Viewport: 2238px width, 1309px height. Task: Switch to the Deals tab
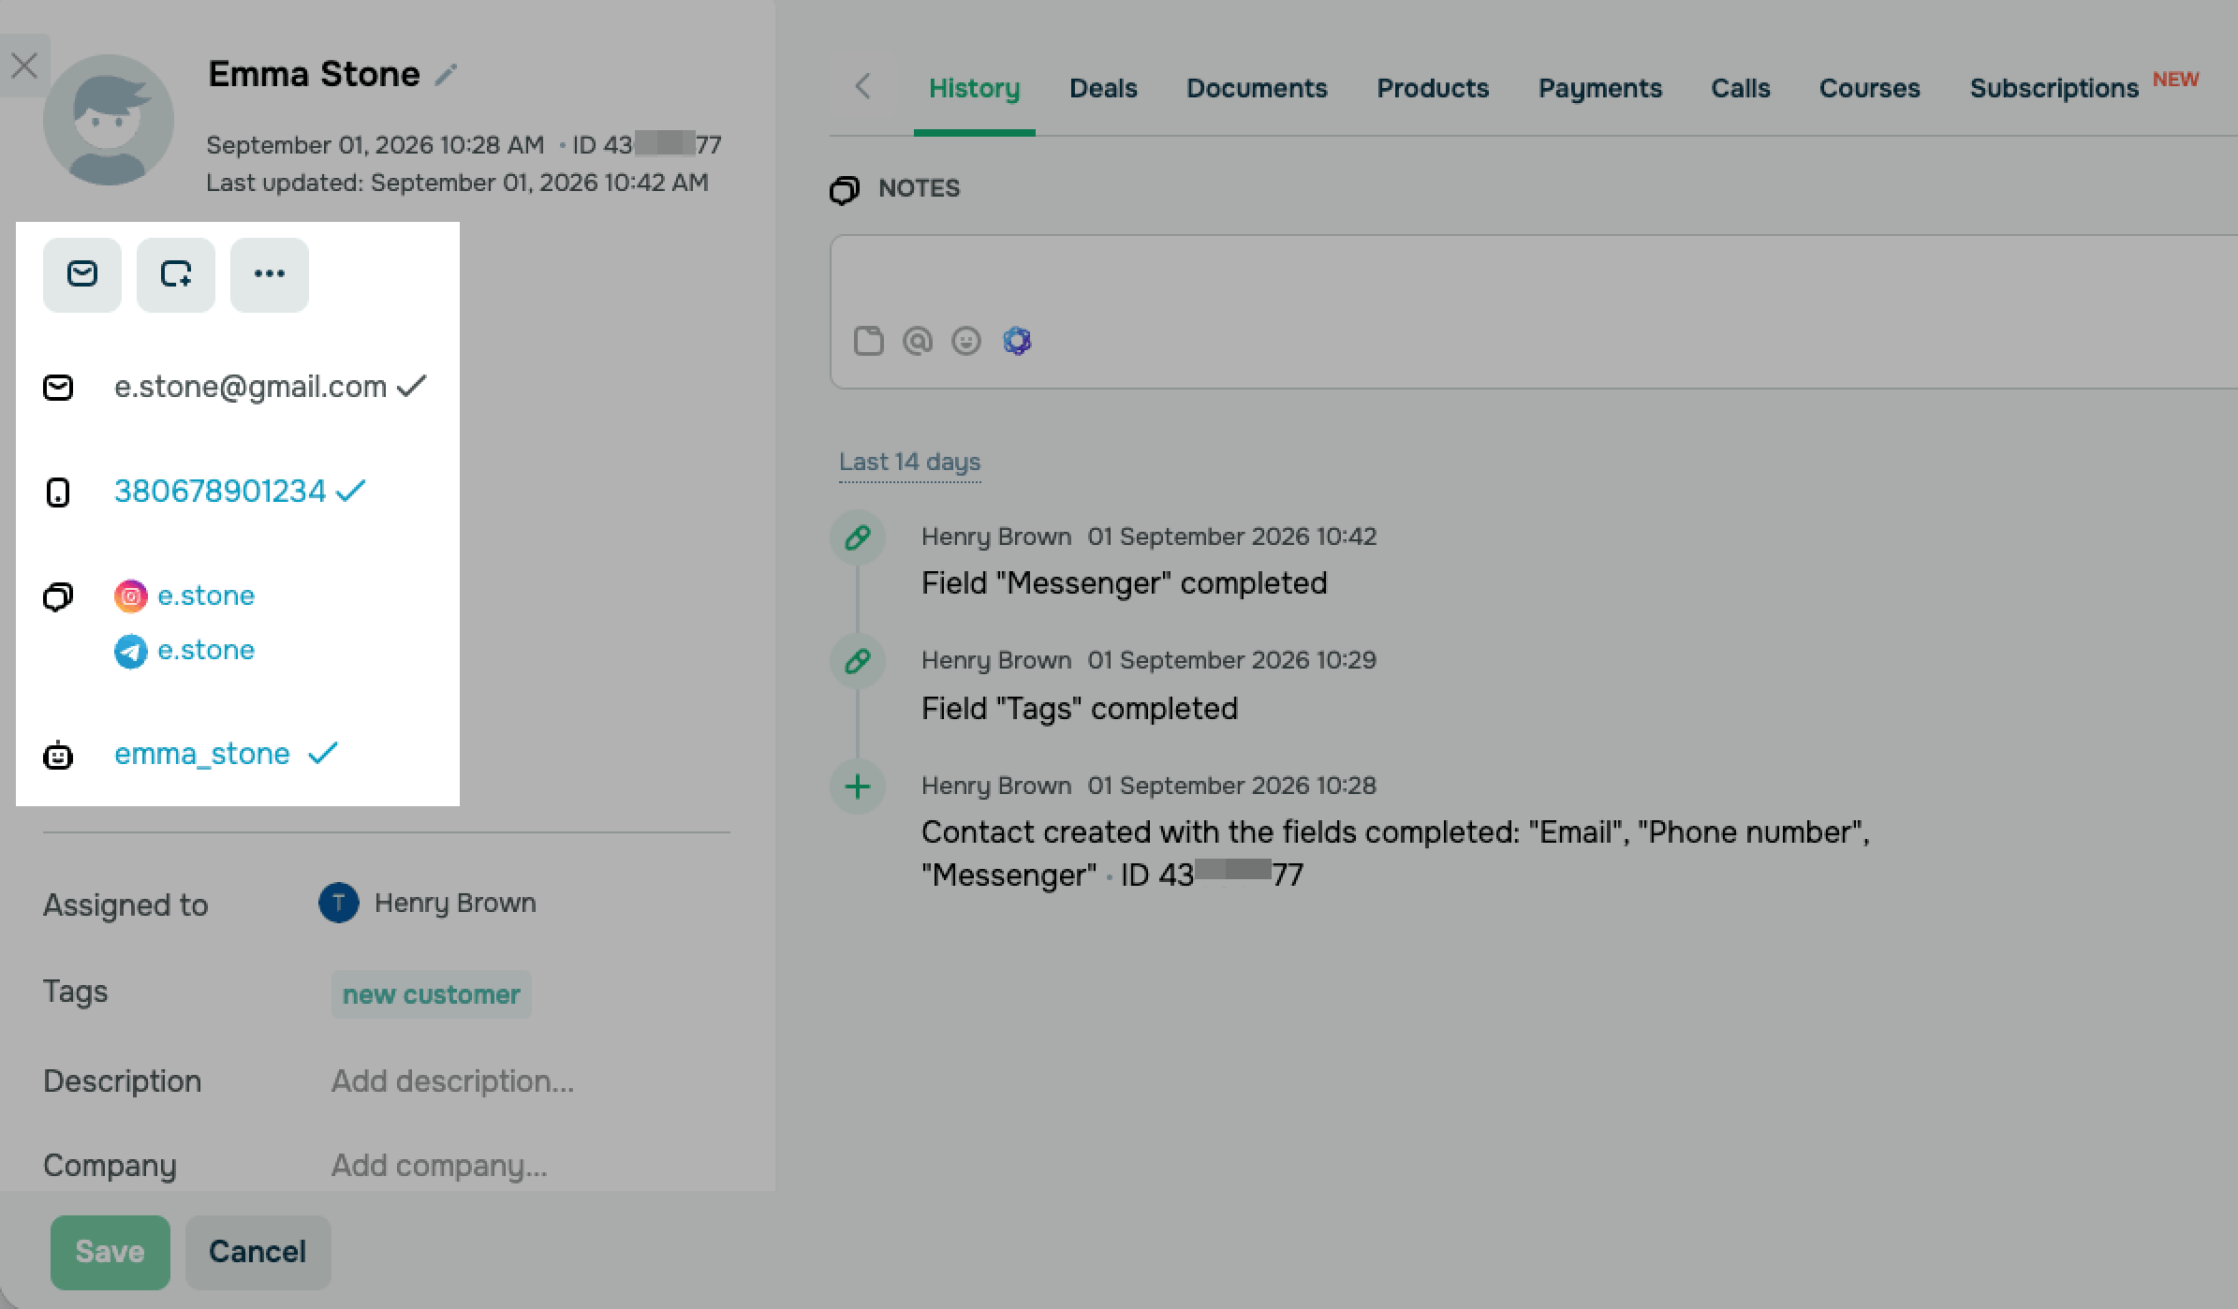coord(1103,88)
